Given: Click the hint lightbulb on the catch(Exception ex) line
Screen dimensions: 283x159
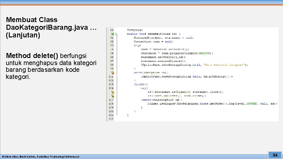Looking at the screenshot, I should click(113, 73).
